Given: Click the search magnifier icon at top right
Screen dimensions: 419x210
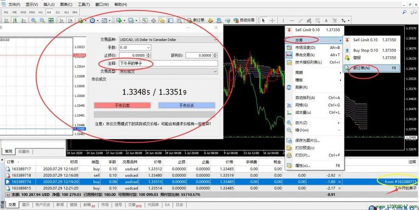Looking at the screenshot, I should point(405,12).
